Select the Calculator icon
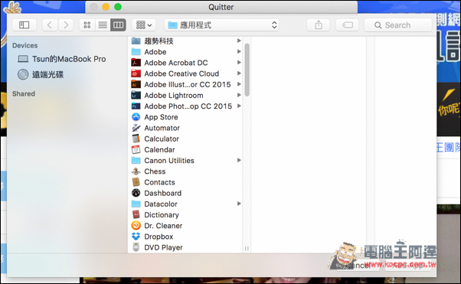Screen dimensions: 461x284 click(x=136, y=139)
